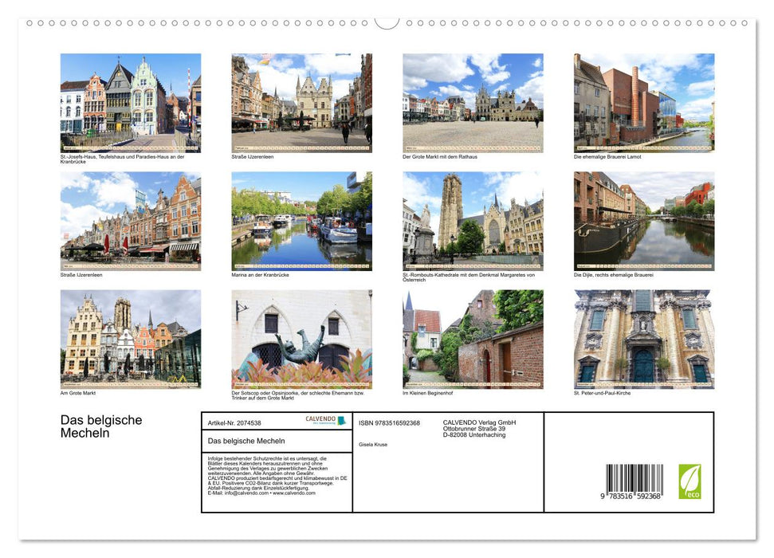Click the Am Grote Markt photo
The height and width of the screenshot is (558, 774).
[131, 339]
